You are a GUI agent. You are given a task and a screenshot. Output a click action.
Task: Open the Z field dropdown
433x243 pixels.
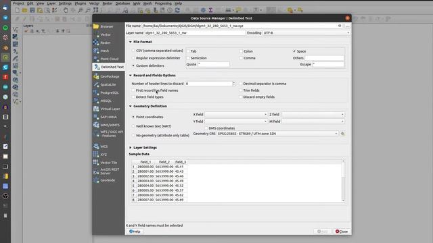point(313,114)
